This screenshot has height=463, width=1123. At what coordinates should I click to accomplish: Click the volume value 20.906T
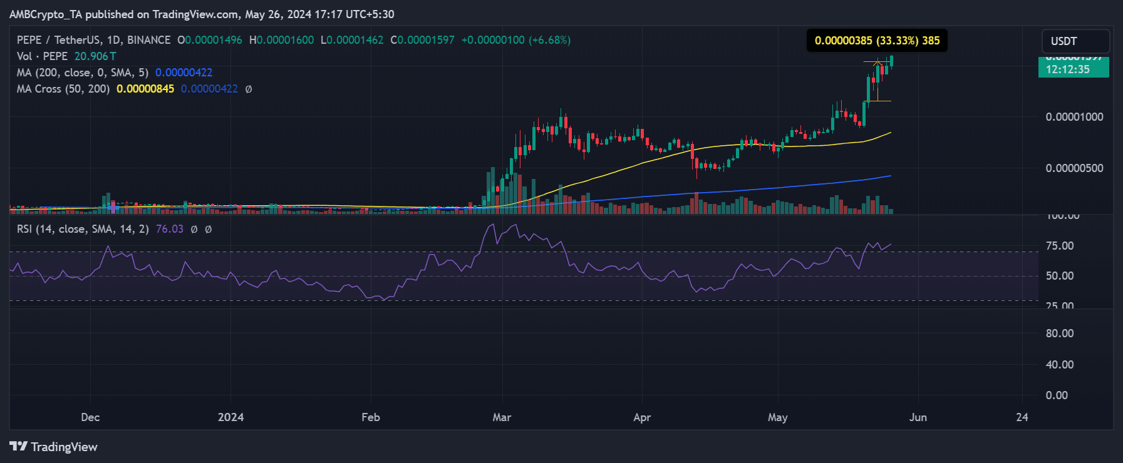[x=95, y=56]
